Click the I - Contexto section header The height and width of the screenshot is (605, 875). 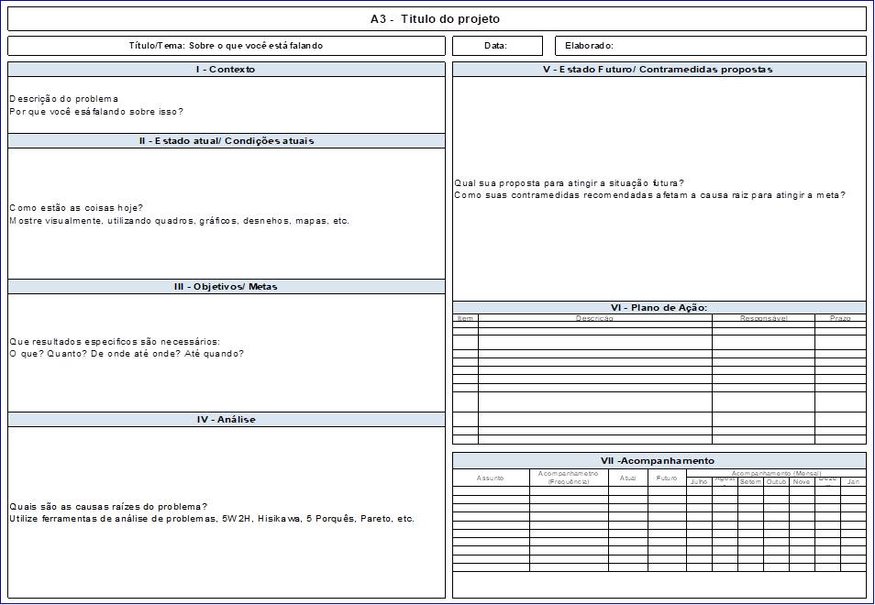pyautogui.click(x=226, y=70)
